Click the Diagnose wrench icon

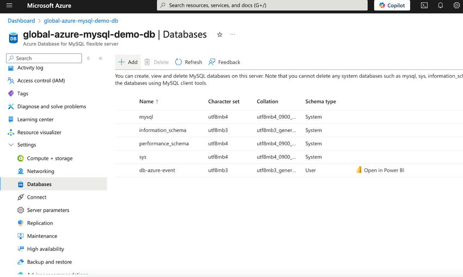[11, 107]
